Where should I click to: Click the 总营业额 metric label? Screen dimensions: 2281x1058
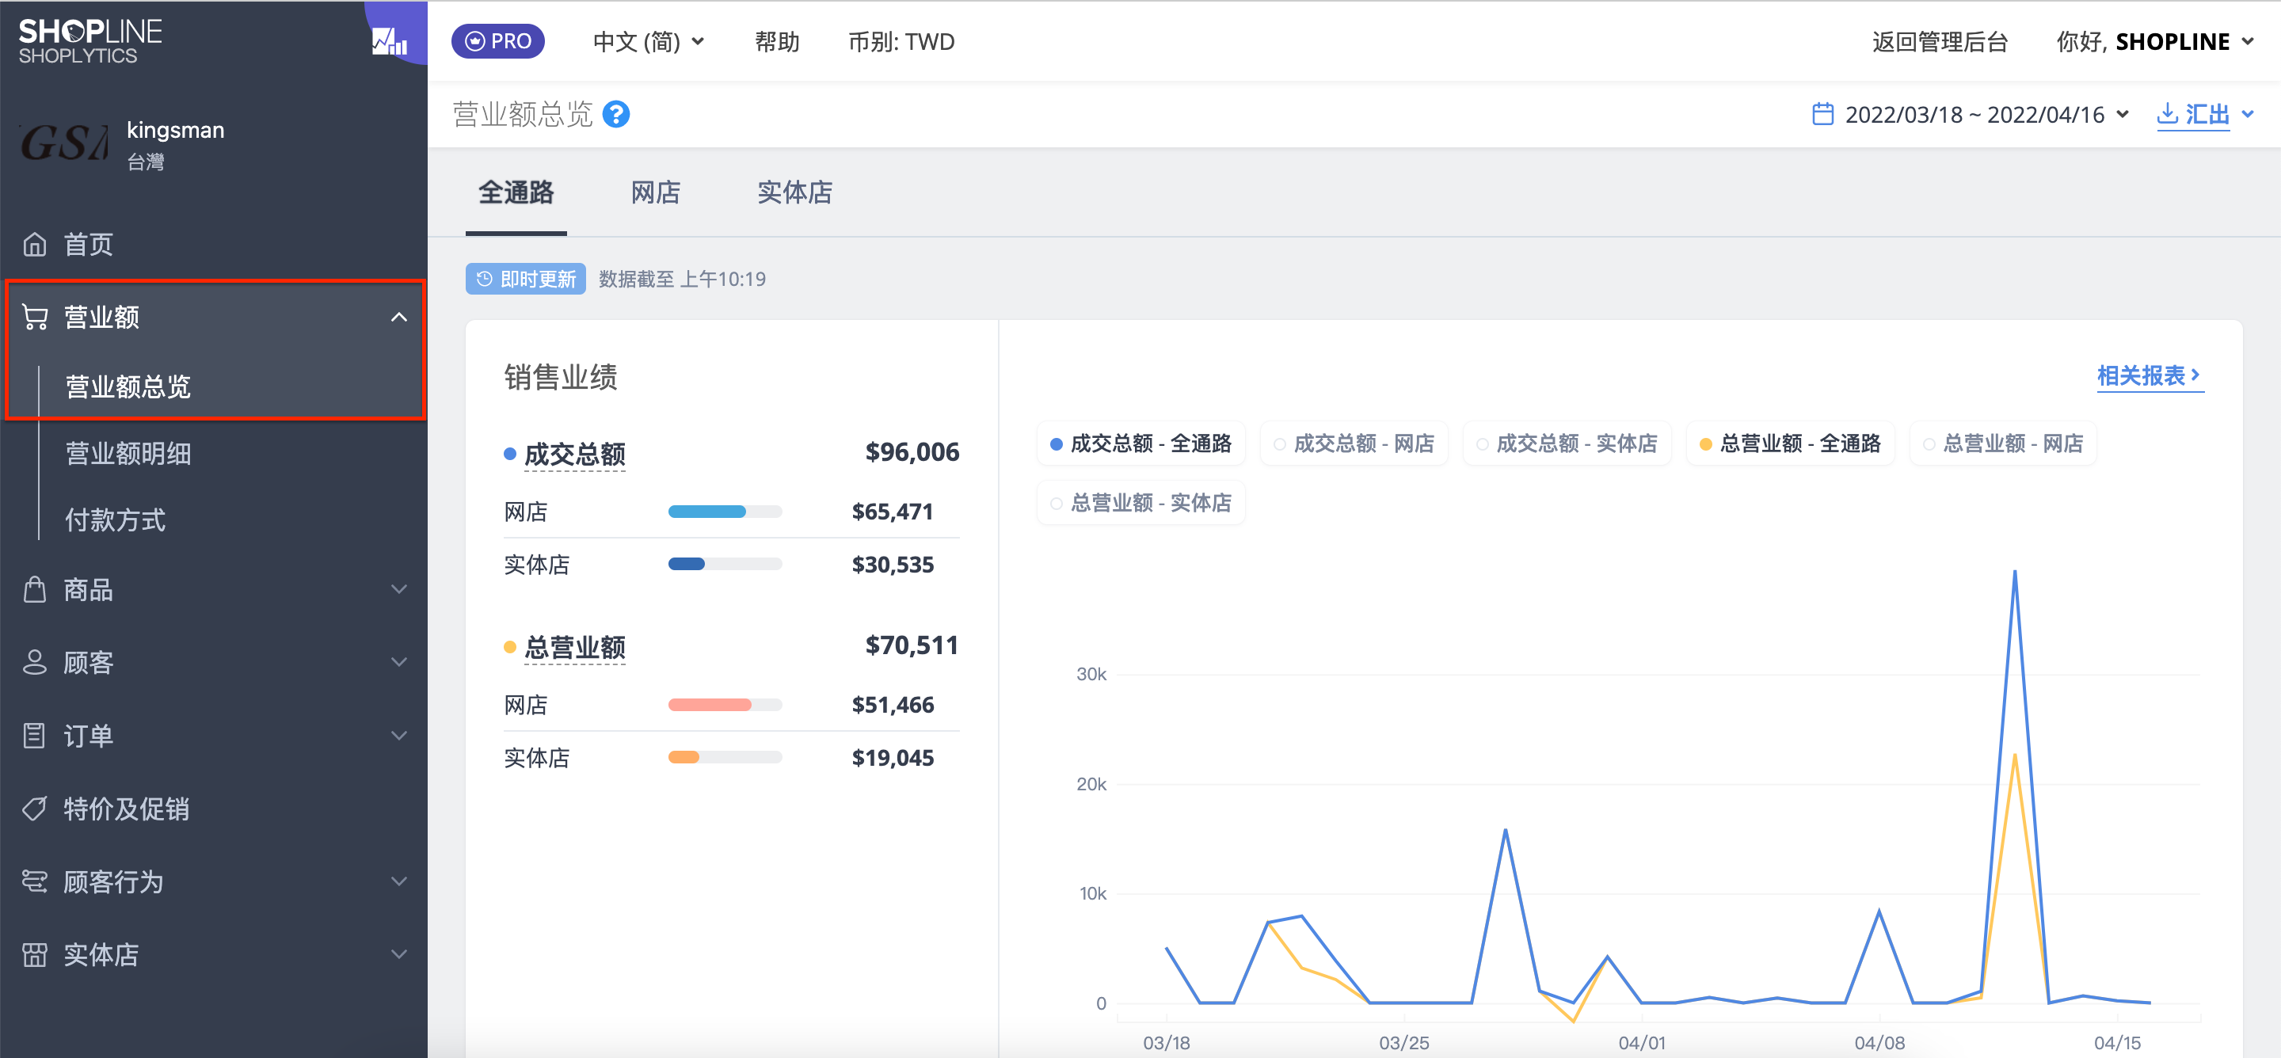(575, 647)
